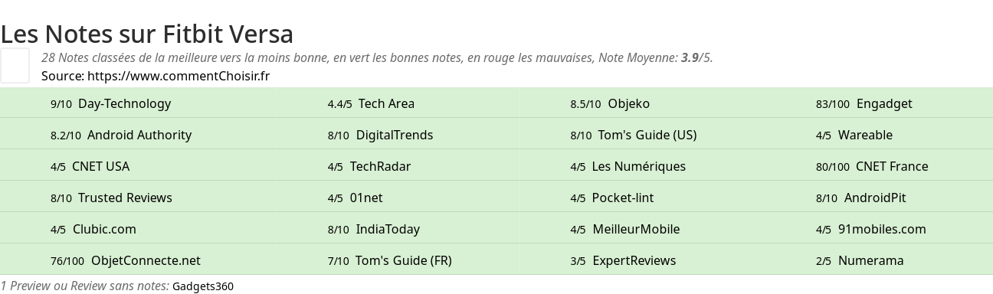Viewport: 993px width, 294px height.
Task: Select the Pocket-lint review
Action: pos(623,198)
